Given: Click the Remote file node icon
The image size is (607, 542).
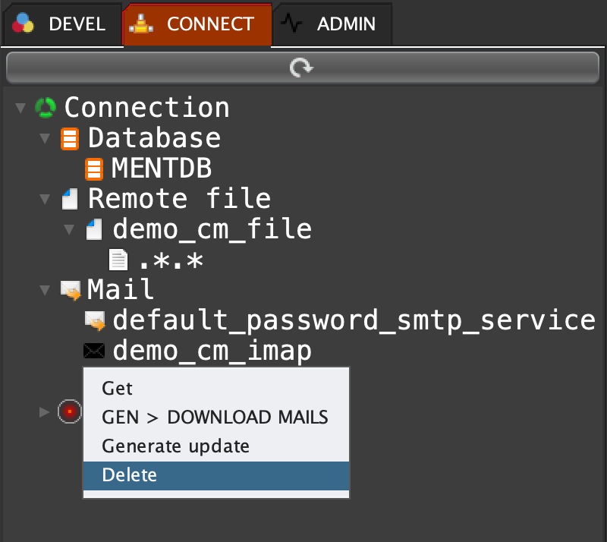Looking at the screenshot, I should coord(70,199).
